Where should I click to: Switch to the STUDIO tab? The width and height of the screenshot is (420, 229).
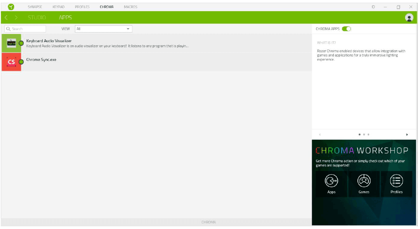click(x=37, y=17)
